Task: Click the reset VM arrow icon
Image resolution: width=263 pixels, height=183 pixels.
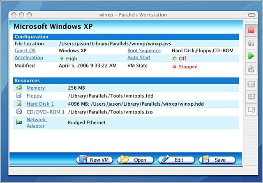Action: pyautogui.click(x=251, y=69)
